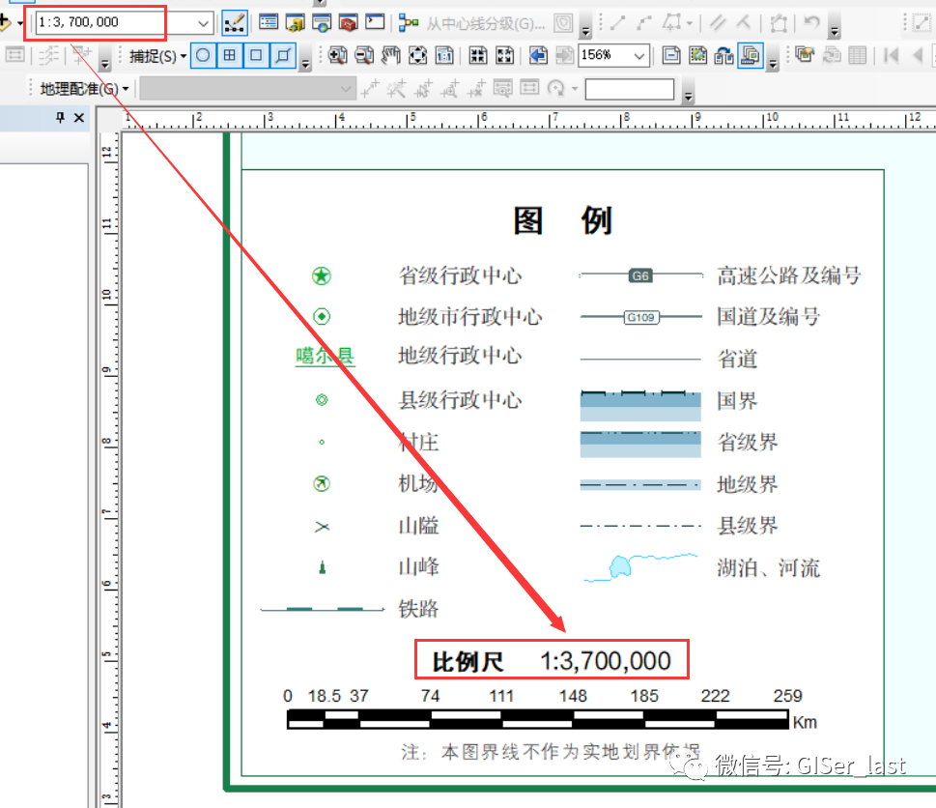The image size is (936, 808).
Task: Click the Toggle Draft Mode icon
Action: click(x=669, y=55)
